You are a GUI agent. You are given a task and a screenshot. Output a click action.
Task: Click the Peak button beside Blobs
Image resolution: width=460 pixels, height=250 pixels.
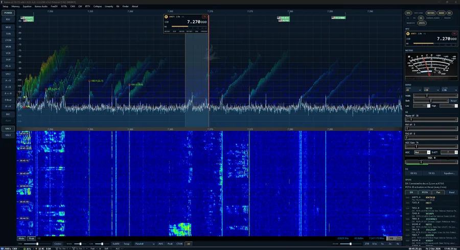click(31, 239)
